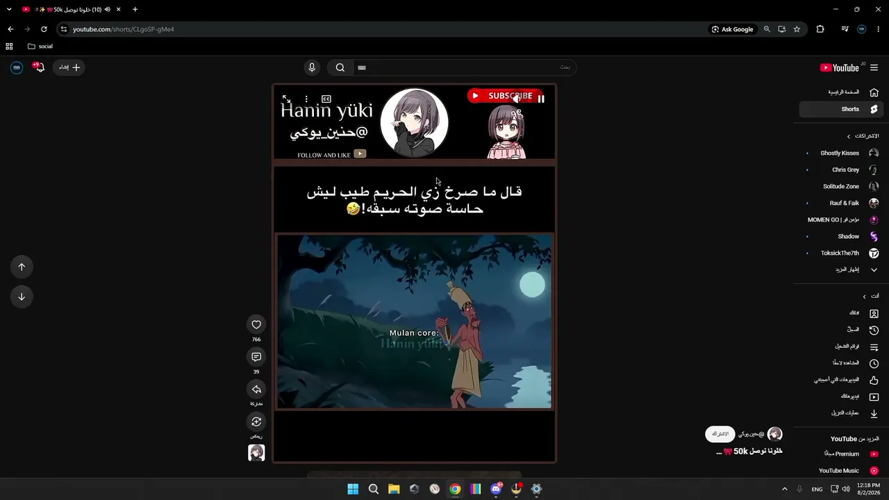Open the Chrome three-dot menu

(879, 29)
